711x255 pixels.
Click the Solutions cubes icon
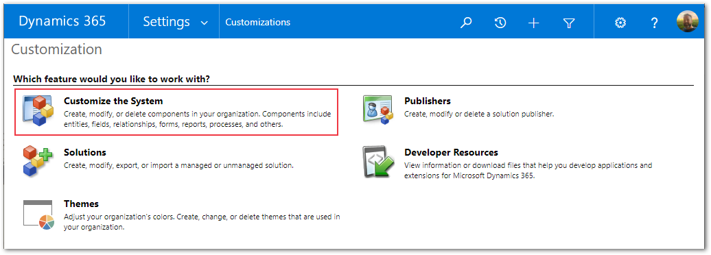38,160
